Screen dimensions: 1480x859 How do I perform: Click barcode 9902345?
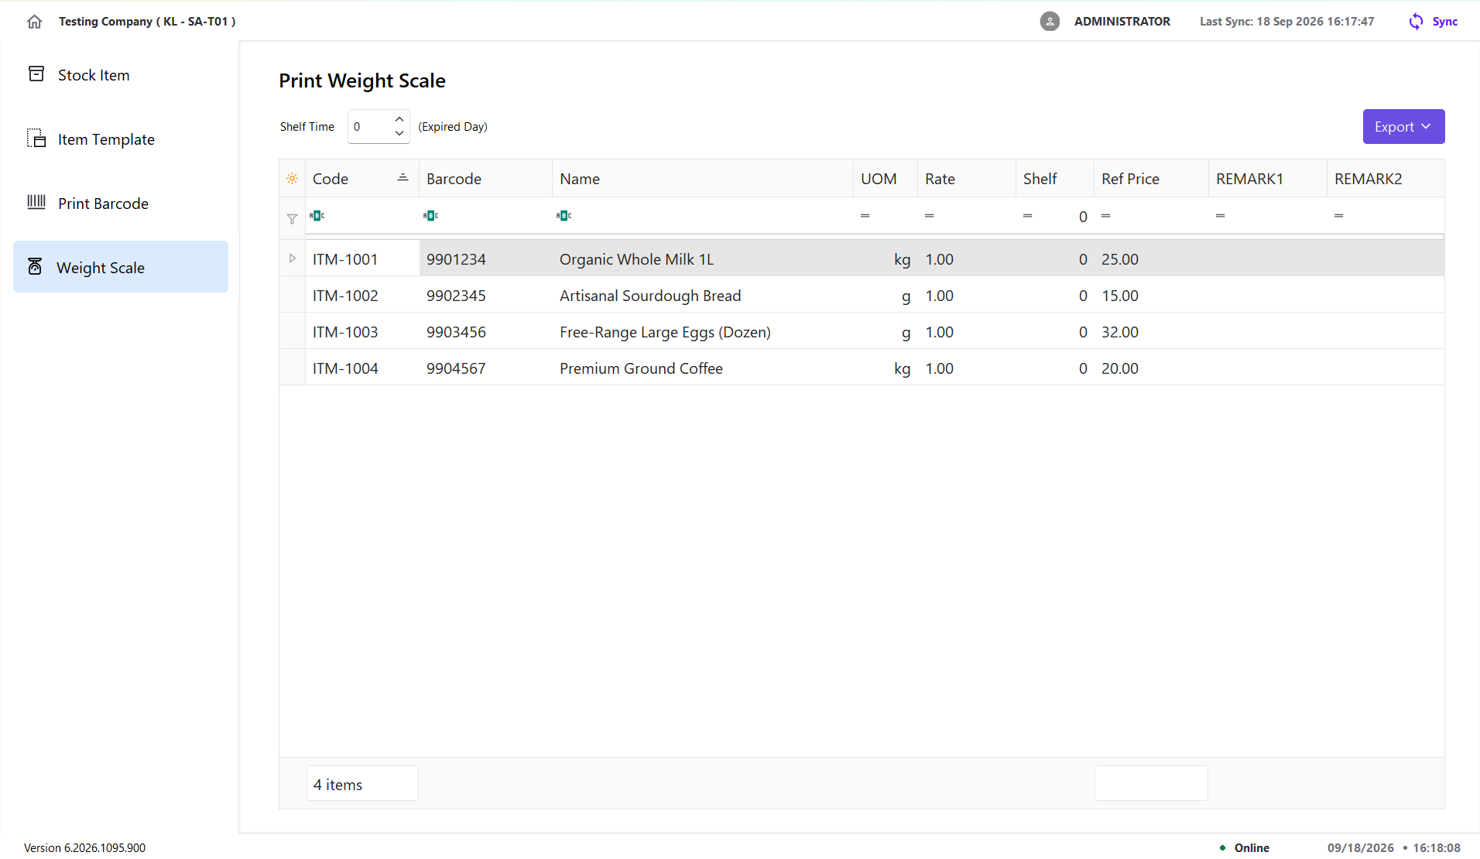point(456,296)
